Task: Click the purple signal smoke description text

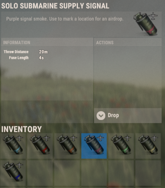Action: coord(65,19)
